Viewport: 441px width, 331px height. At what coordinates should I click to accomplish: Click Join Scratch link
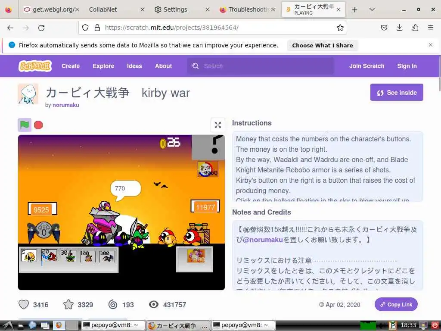click(366, 66)
